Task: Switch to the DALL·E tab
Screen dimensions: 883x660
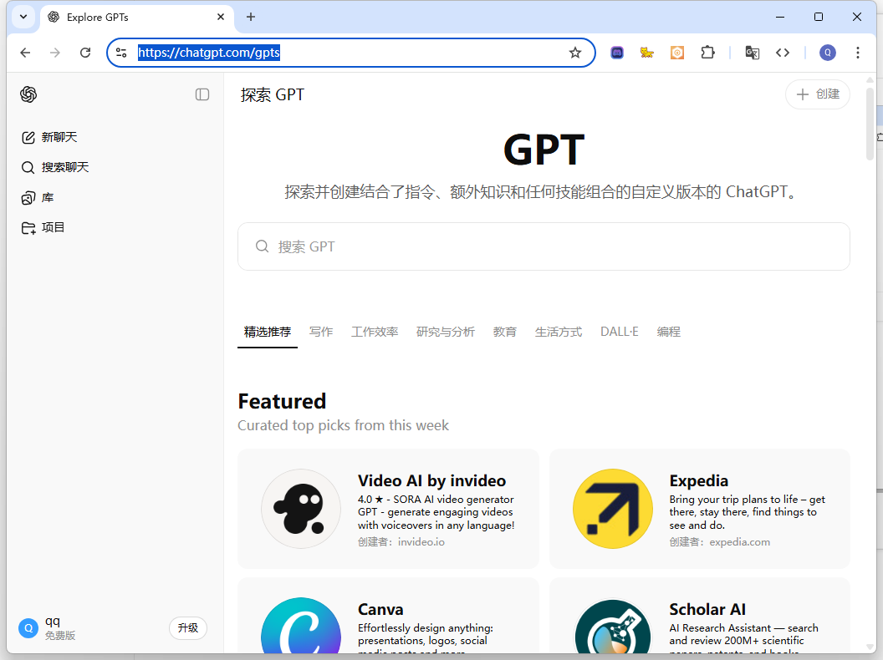Action: (x=619, y=332)
